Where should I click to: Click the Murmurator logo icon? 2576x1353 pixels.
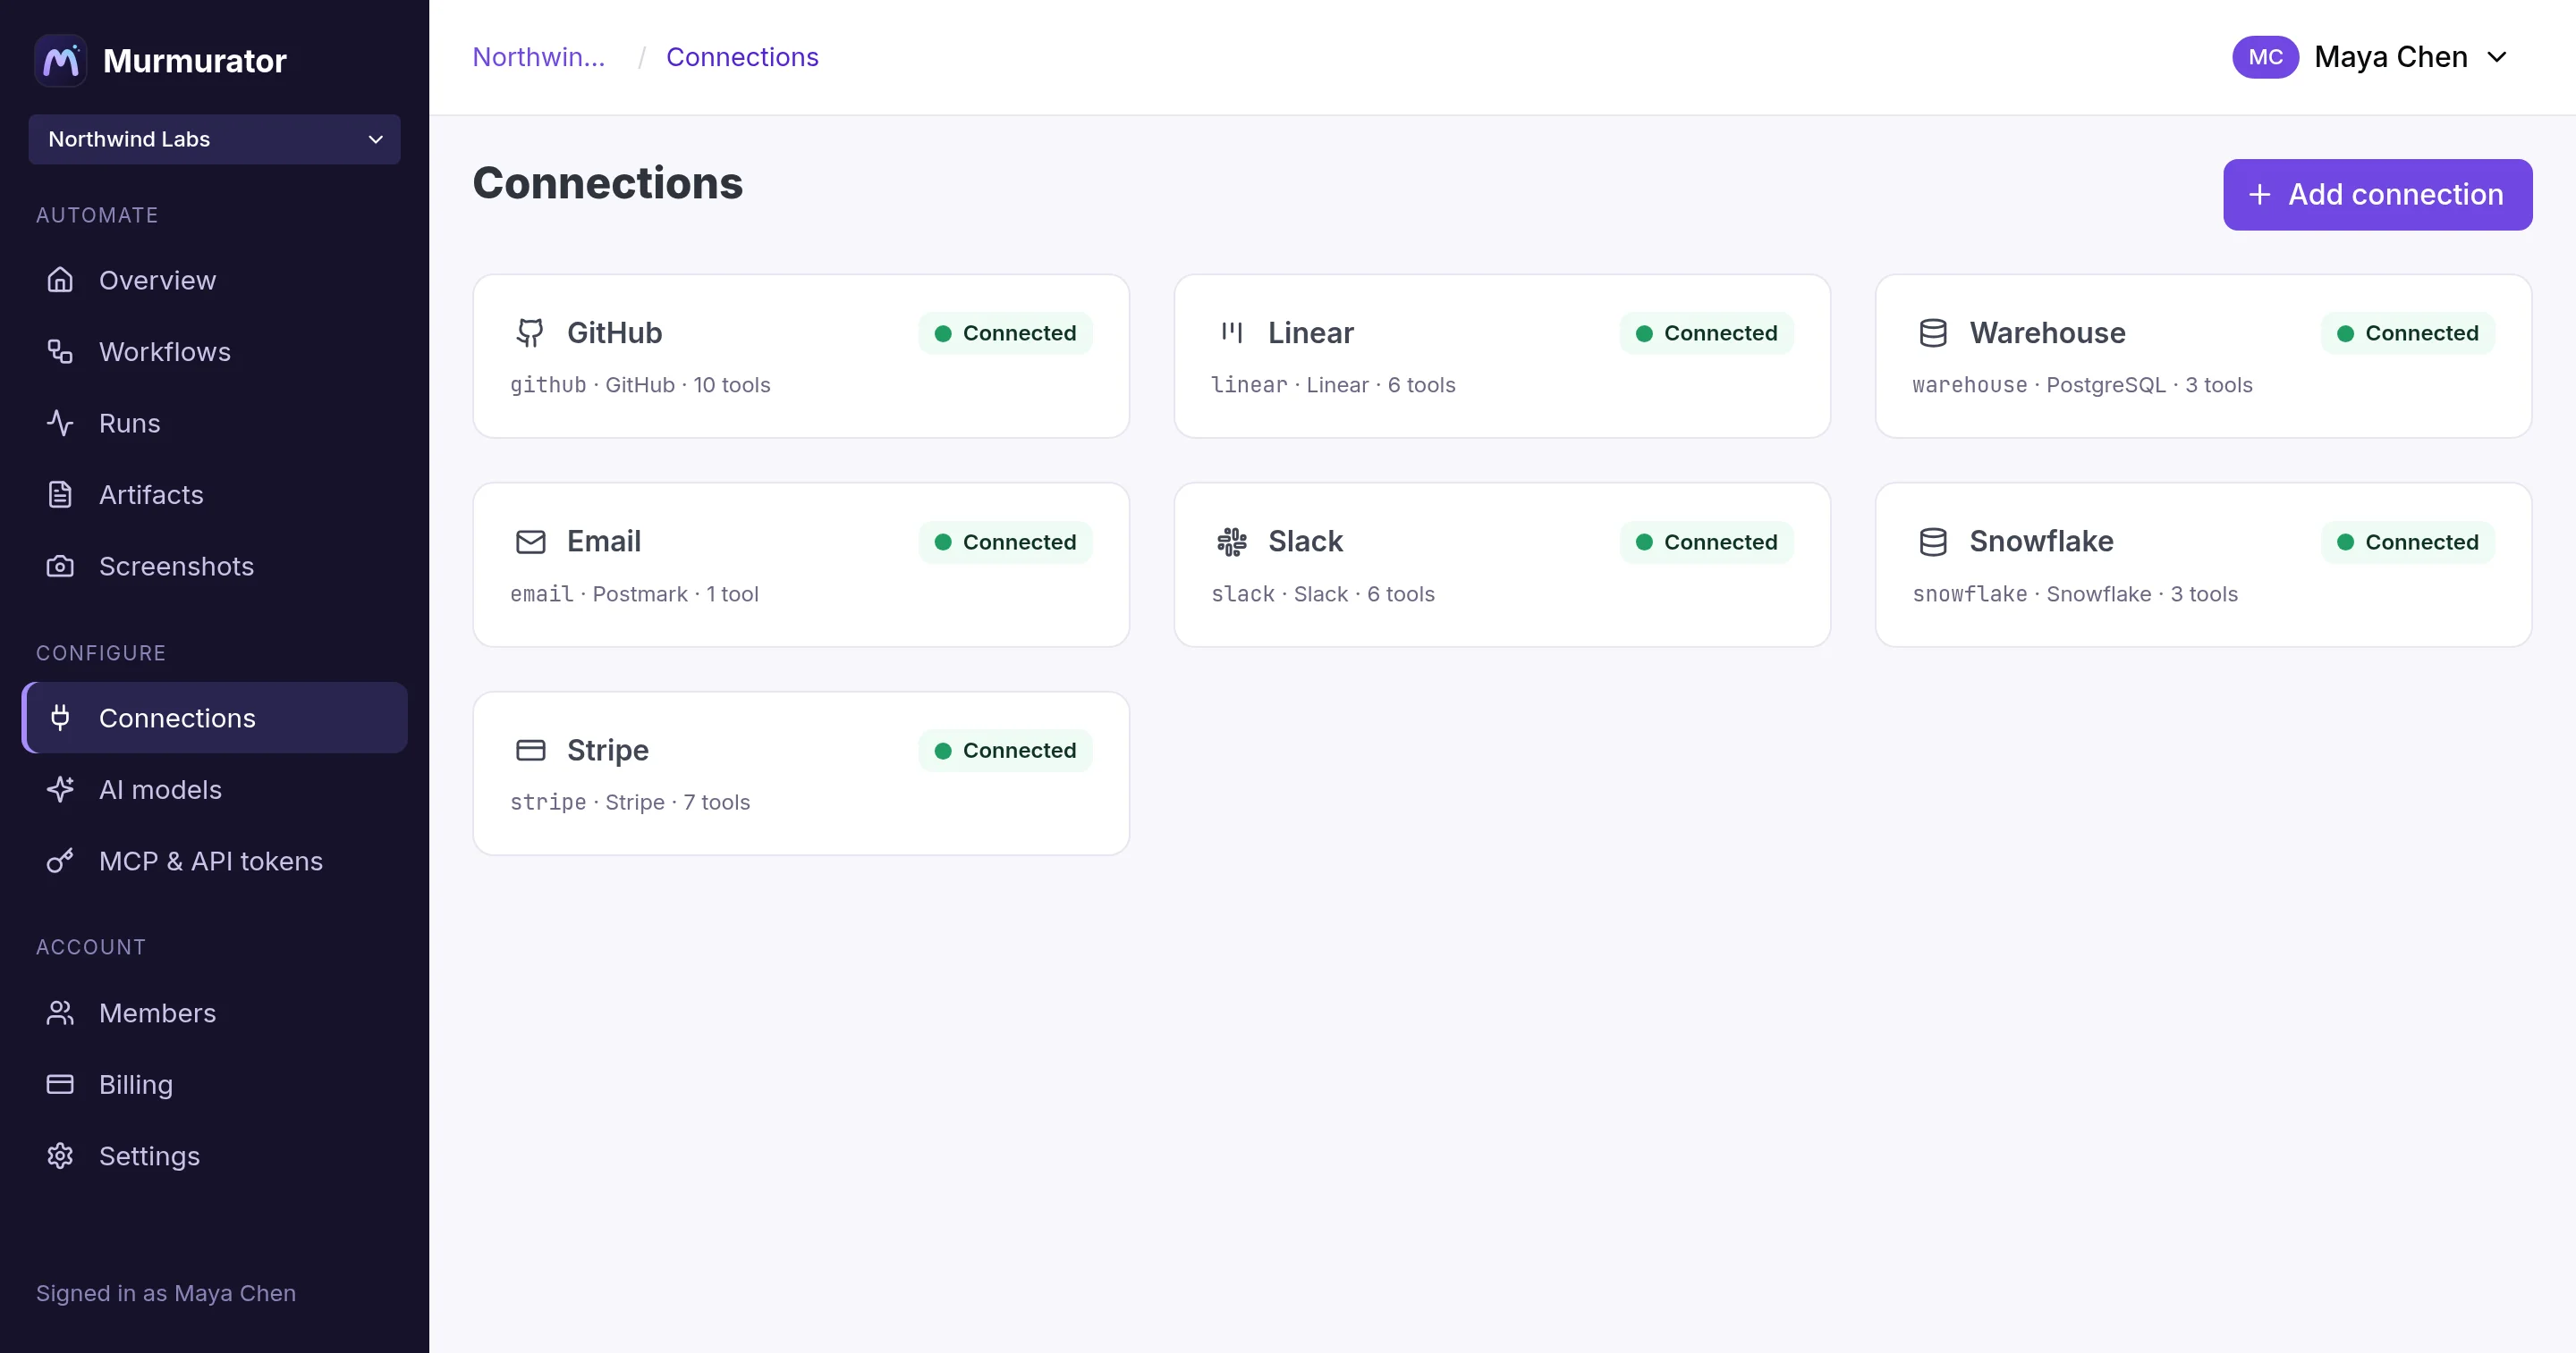tap(60, 61)
